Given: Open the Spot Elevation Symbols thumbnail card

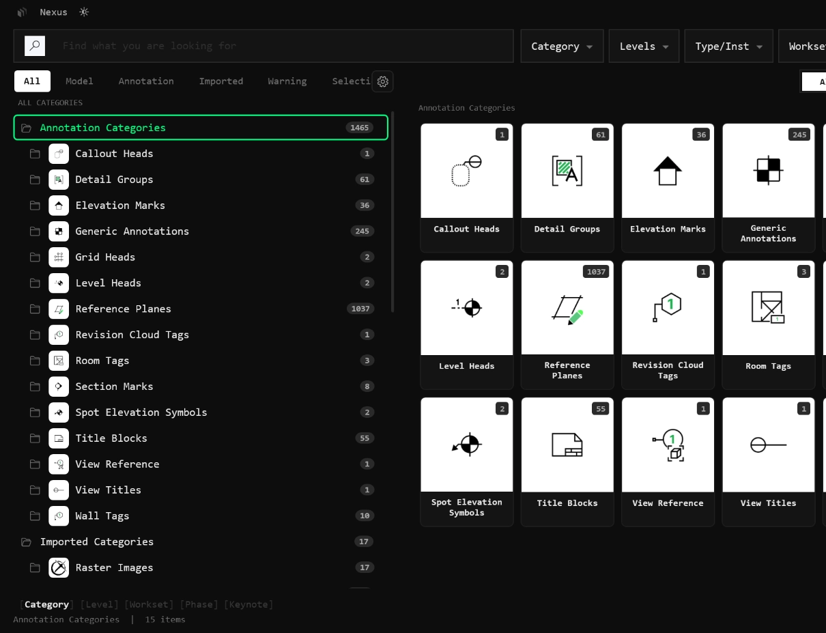Looking at the screenshot, I should click(x=467, y=462).
